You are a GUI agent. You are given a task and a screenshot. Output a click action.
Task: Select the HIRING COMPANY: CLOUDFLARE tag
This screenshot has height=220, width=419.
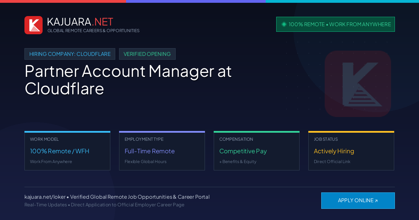point(70,54)
